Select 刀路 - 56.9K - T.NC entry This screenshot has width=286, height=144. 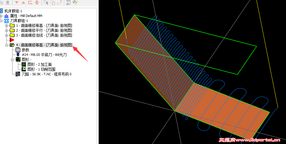47,74
